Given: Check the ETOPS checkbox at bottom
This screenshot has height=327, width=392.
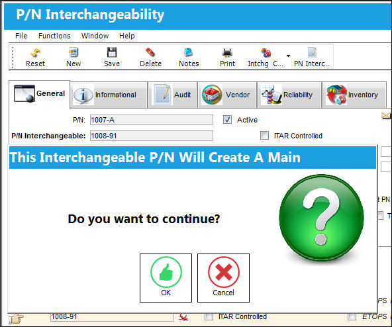Looking at the screenshot, I should click(352, 316).
